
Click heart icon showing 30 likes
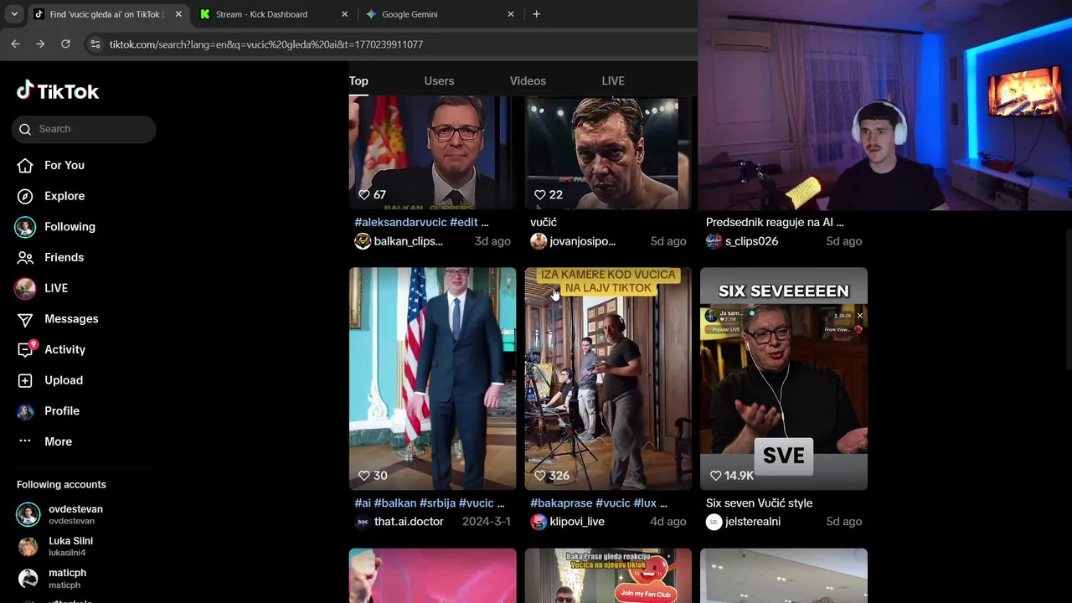[364, 475]
